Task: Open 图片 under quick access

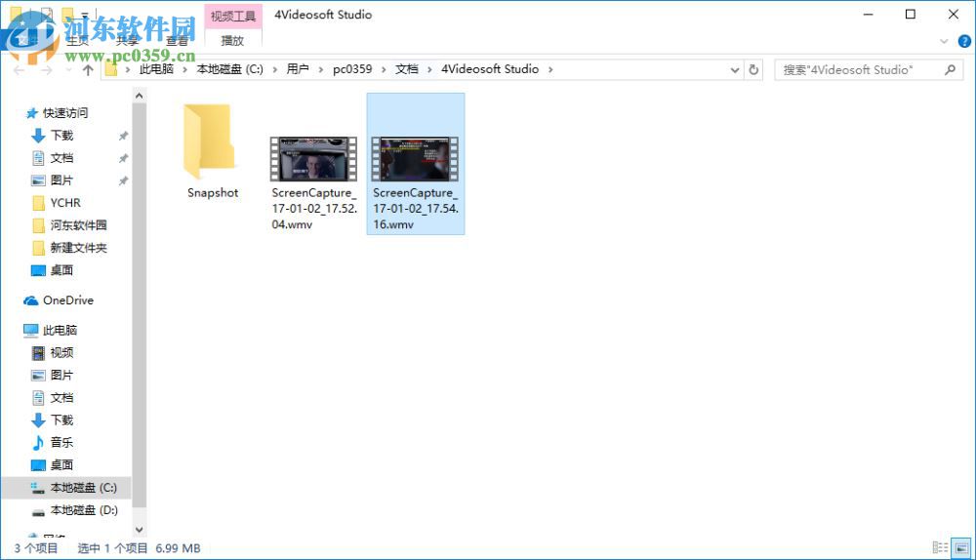Action: tap(62, 180)
